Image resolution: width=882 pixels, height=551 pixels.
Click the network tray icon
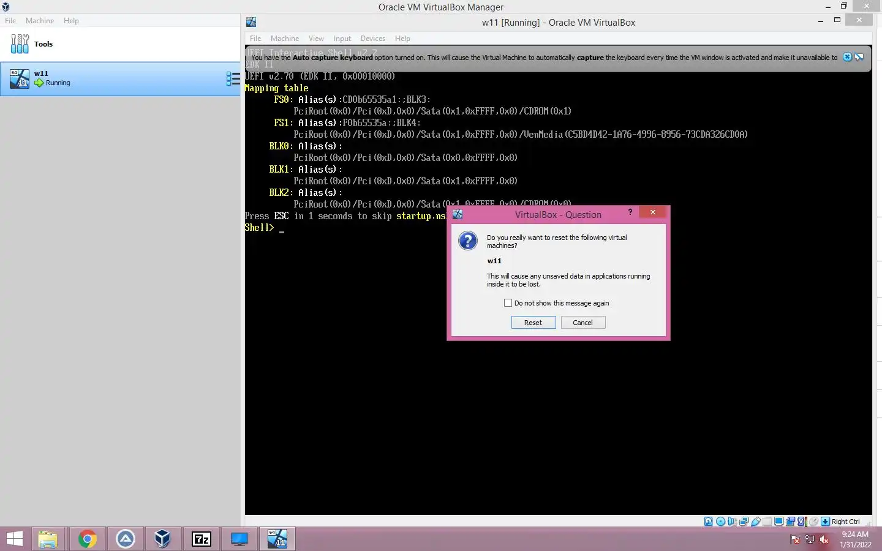(810, 539)
